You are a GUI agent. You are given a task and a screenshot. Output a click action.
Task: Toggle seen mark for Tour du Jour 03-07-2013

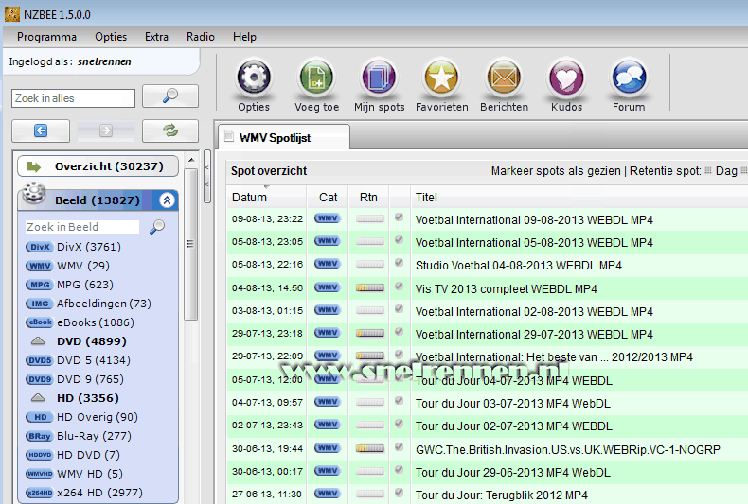(x=400, y=401)
